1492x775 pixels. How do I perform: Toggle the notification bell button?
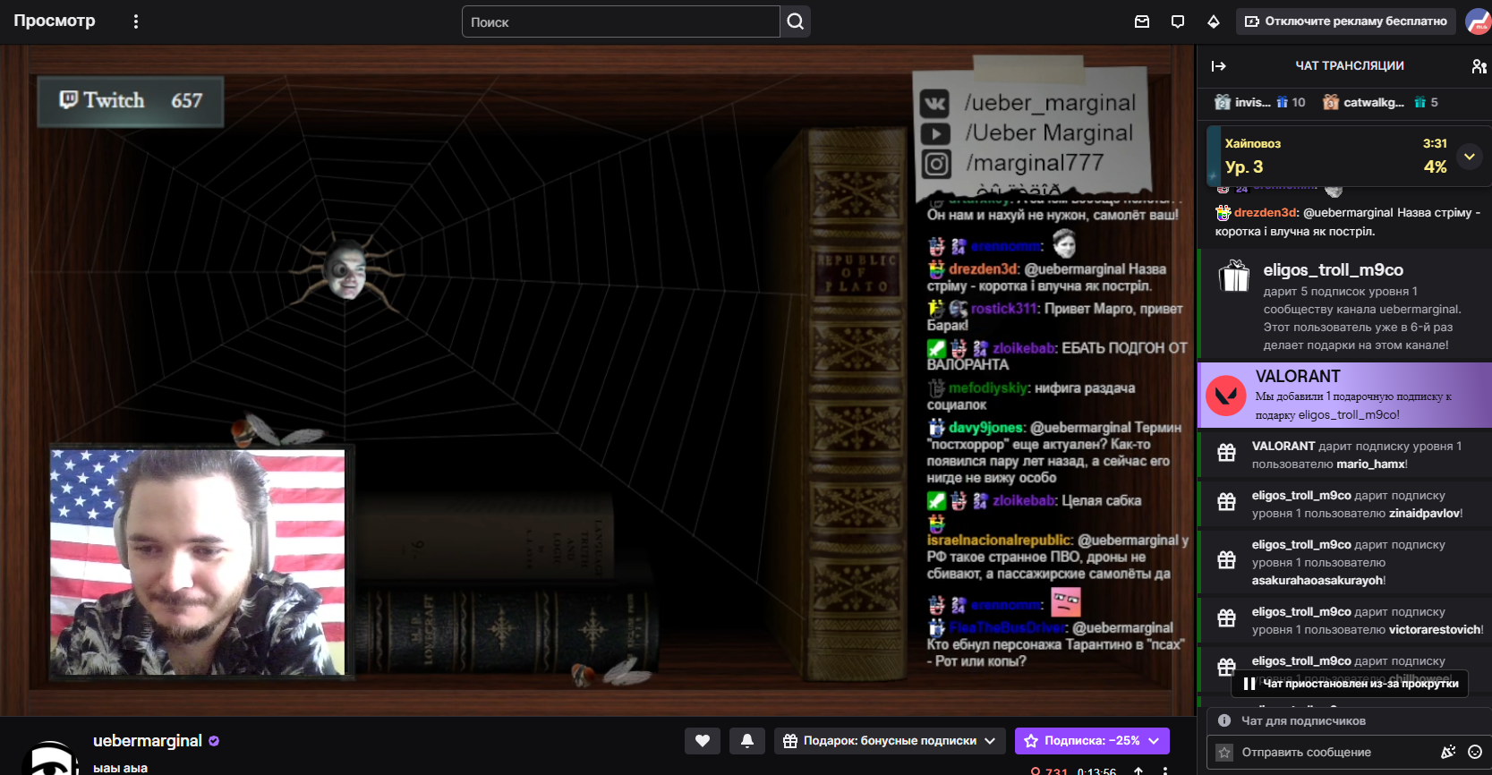(x=747, y=741)
